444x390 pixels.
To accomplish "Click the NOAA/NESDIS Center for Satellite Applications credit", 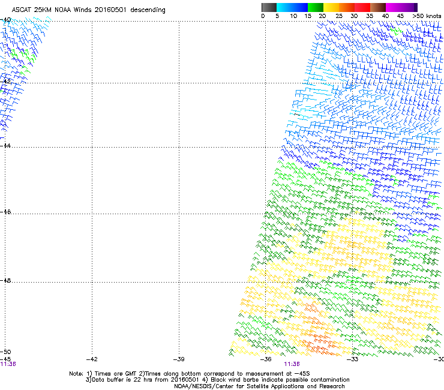I will pos(259,386).
